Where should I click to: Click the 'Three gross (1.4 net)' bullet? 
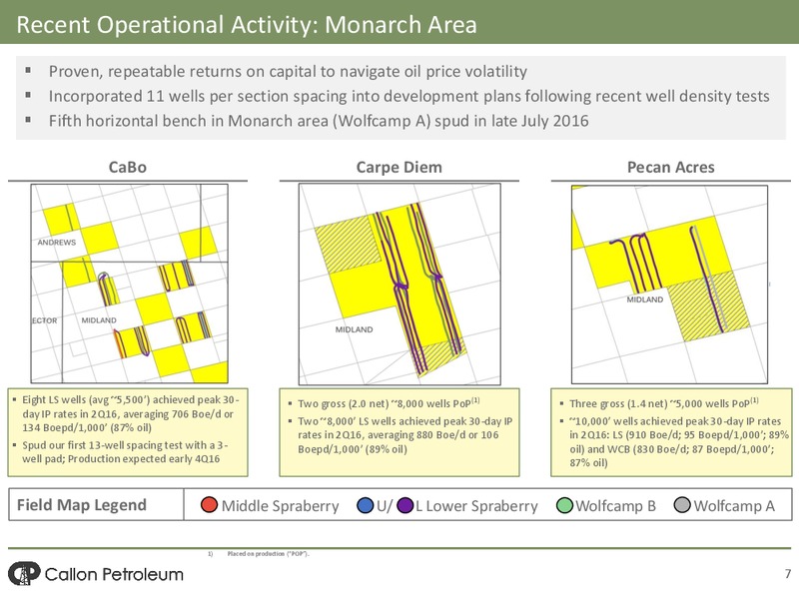pyautogui.click(x=664, y=403)
